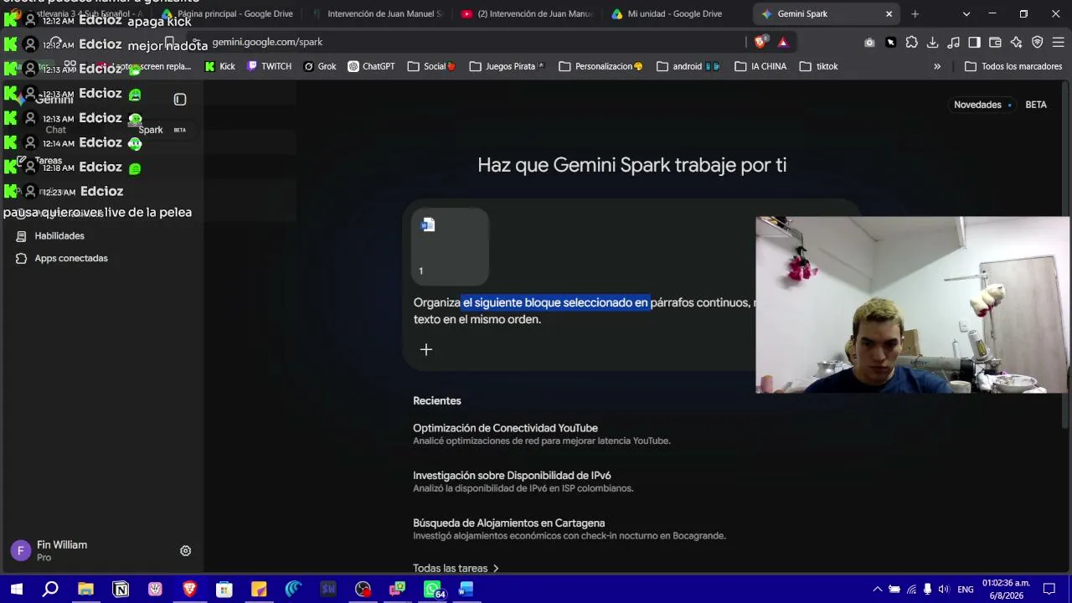The height and width of the screenshot is (603, 1072).
Task: Open the browser Downloads icon
Action: pyautogui.click(x=932, y=43)
